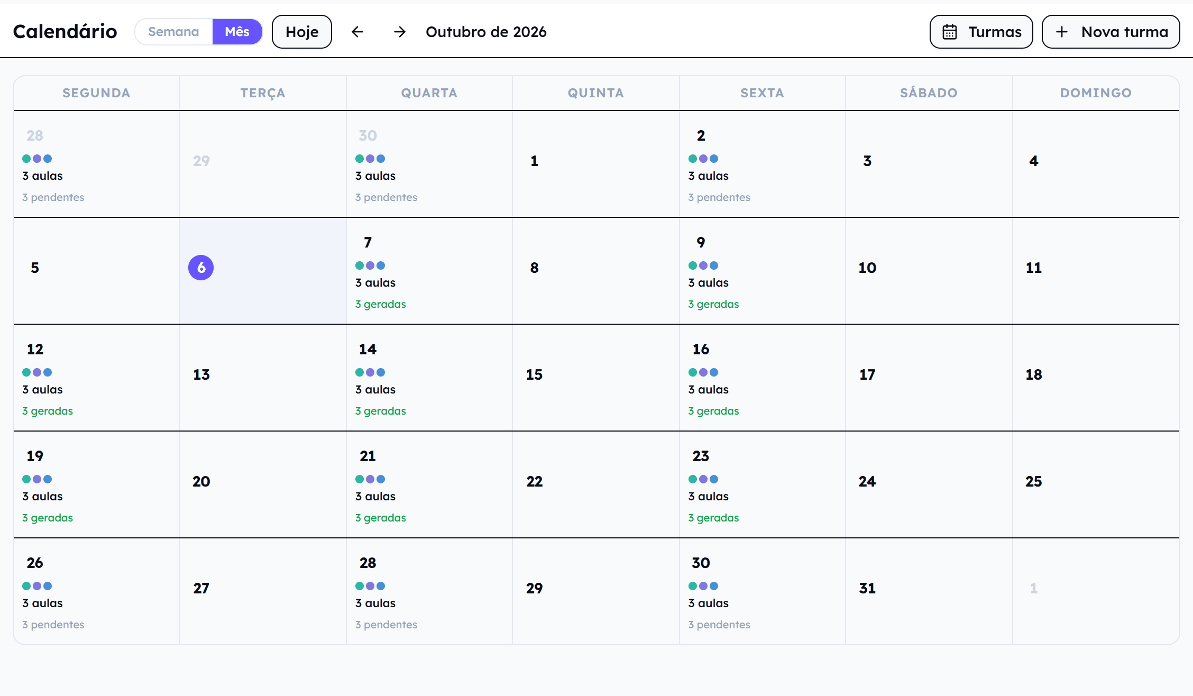Select day 15 in the calendar
This screenshot has height=696, width=1193.
point(534,374)
